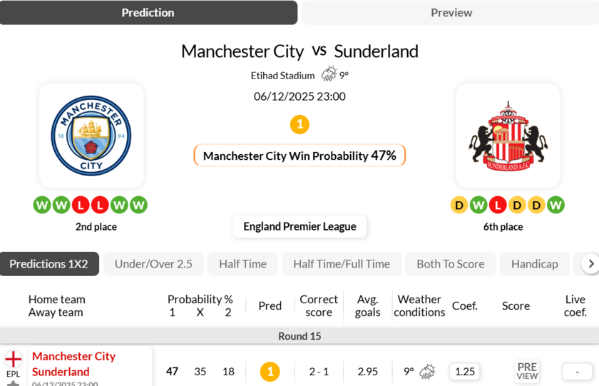Click the orange prediction badge under match date

[x=299, y=125]
